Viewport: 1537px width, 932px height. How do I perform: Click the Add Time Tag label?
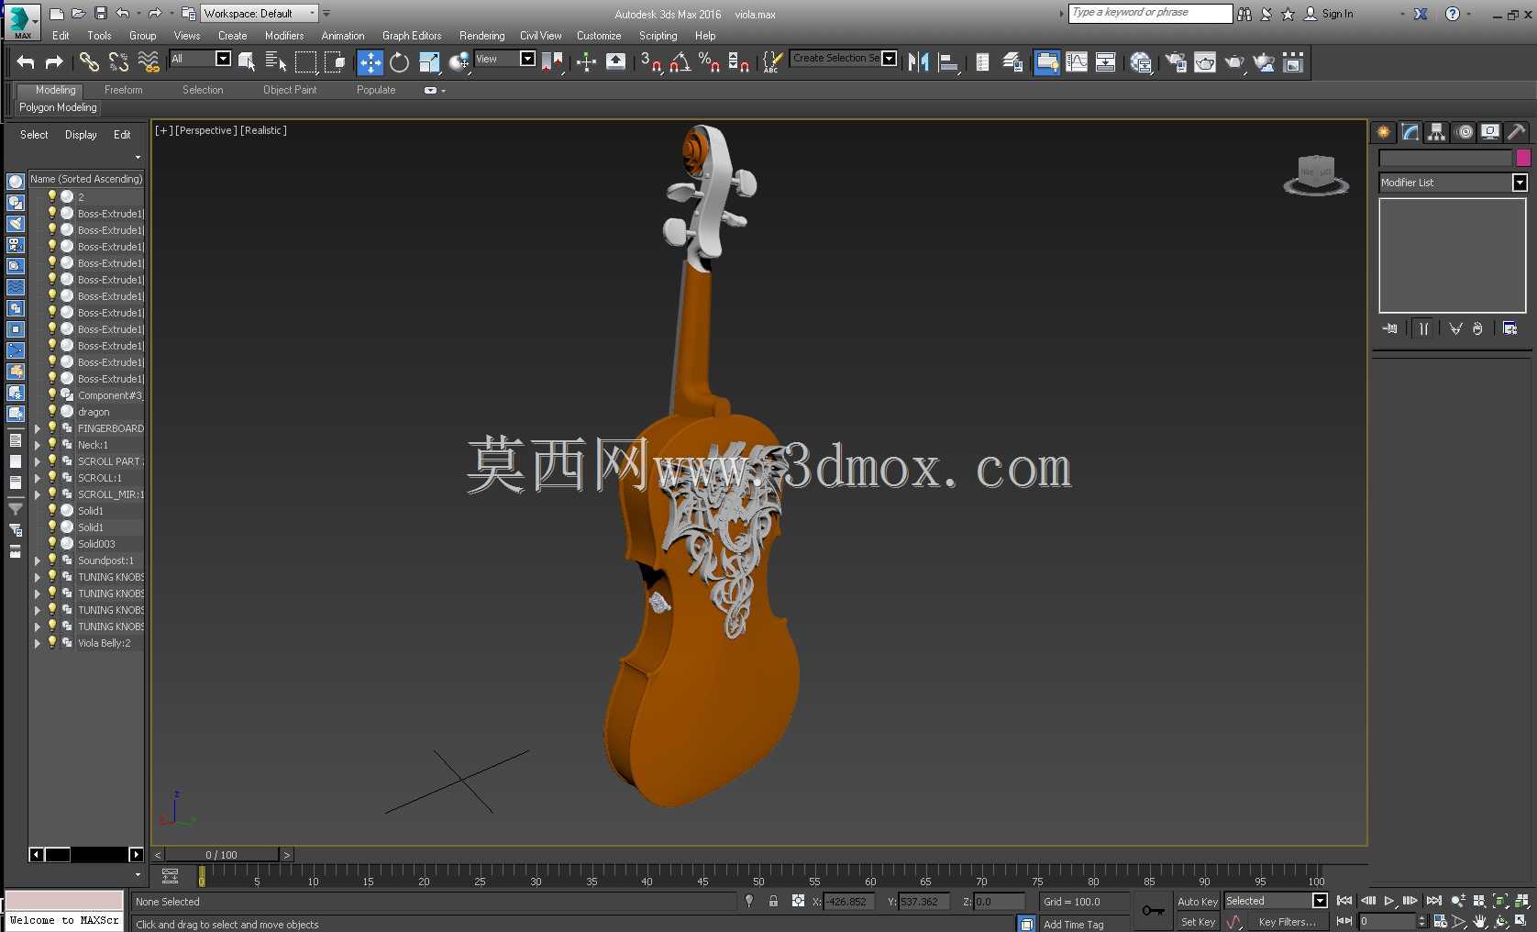[x=1073, y=924]
